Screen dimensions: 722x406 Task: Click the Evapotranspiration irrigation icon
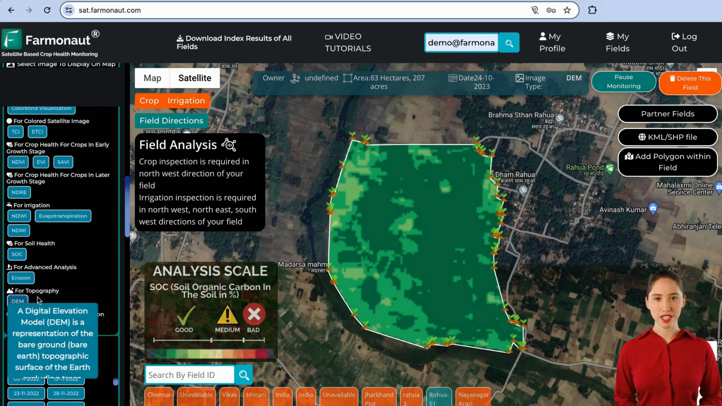62,216
